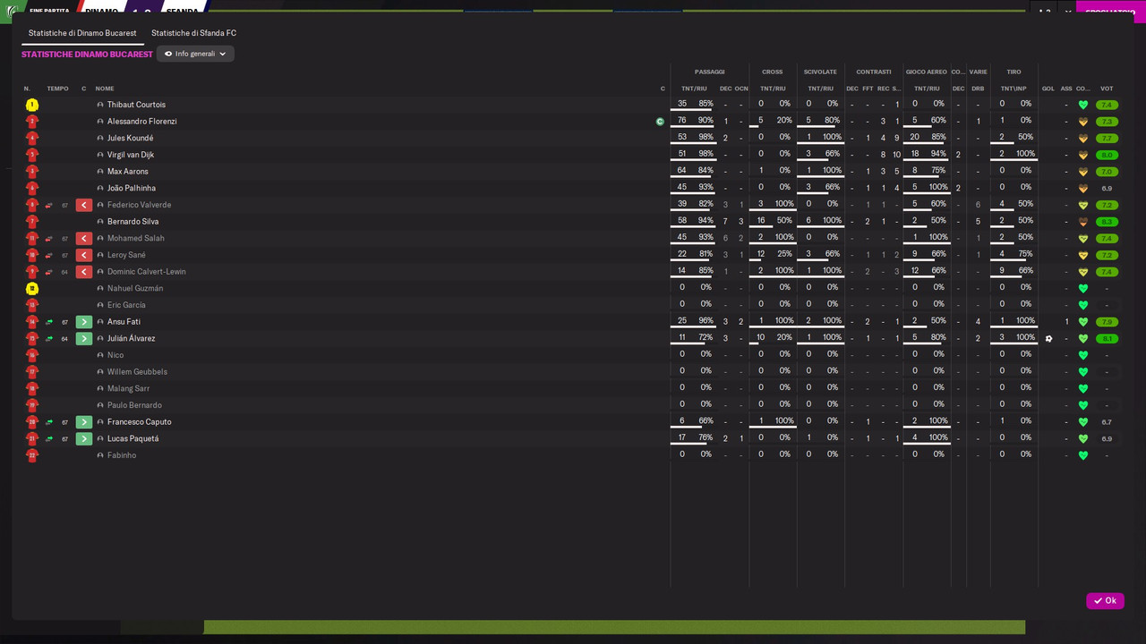
Task: Open Paulo Bernardo's player name
Action: [x=134, y=405]
